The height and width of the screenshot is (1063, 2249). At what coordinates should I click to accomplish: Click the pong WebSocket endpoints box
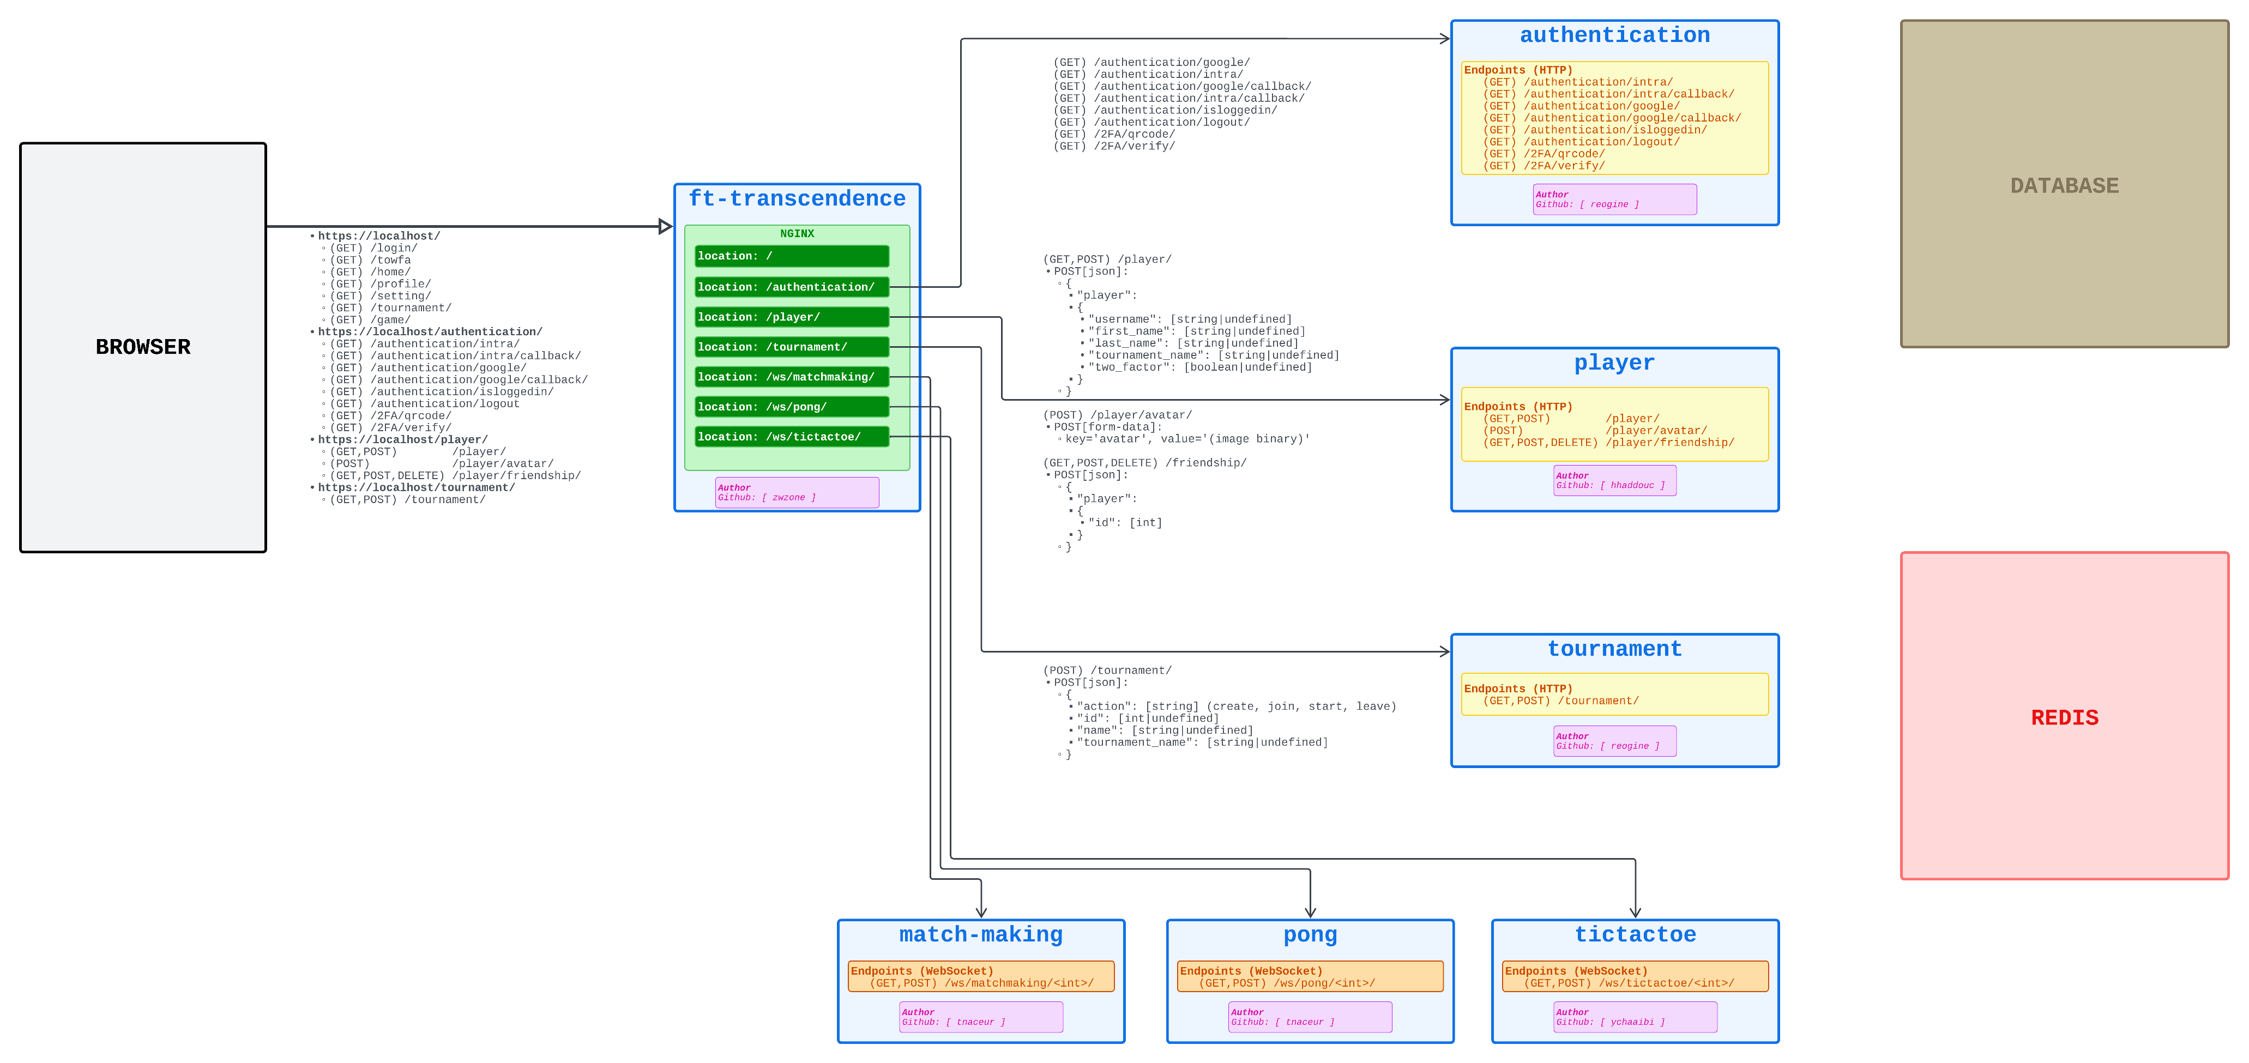pos(1310,977)
